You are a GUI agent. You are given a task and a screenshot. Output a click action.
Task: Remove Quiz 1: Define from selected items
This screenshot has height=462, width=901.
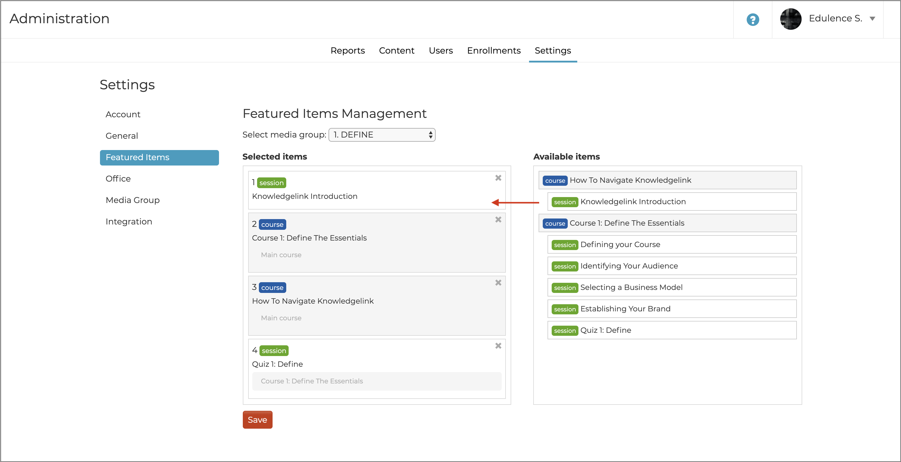tap(498, 346)
